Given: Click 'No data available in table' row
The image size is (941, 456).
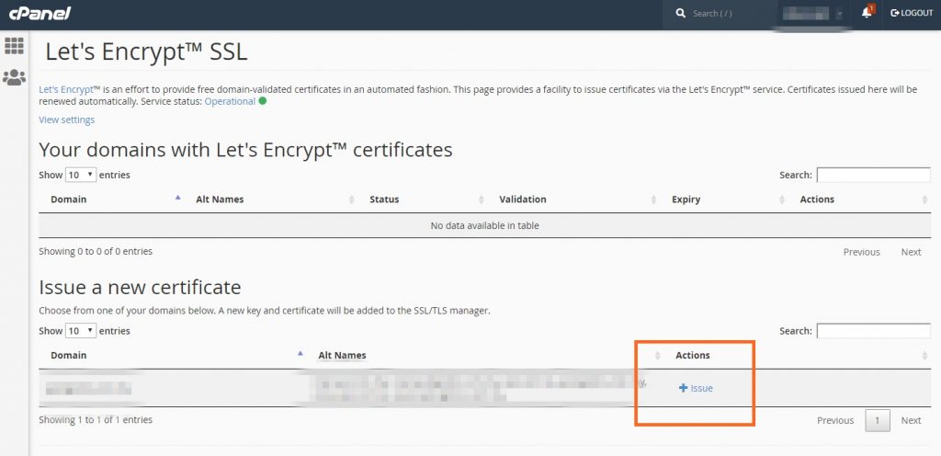Looking at the screenshot, I should click(485, 225).
